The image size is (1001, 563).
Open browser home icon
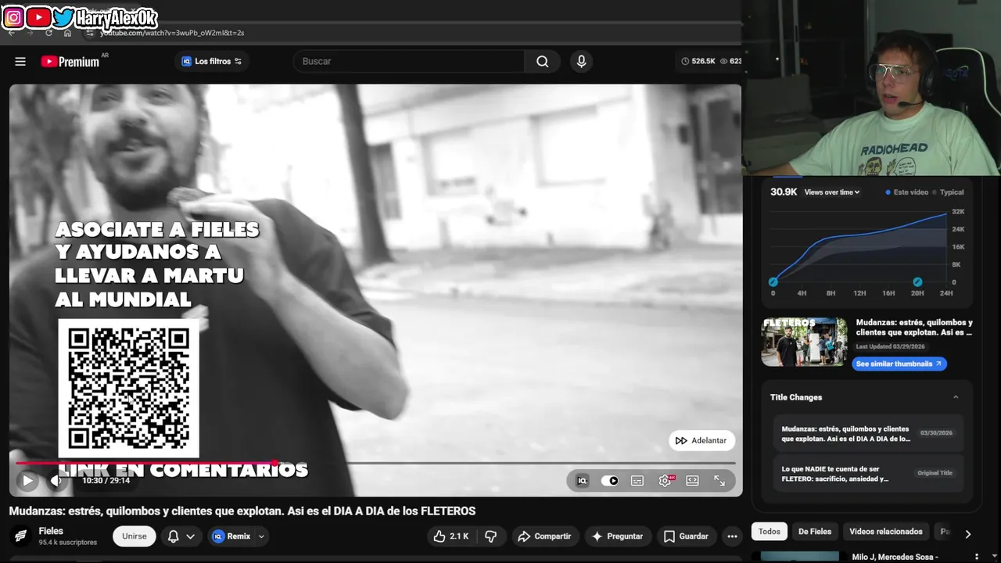coord(67,33)
